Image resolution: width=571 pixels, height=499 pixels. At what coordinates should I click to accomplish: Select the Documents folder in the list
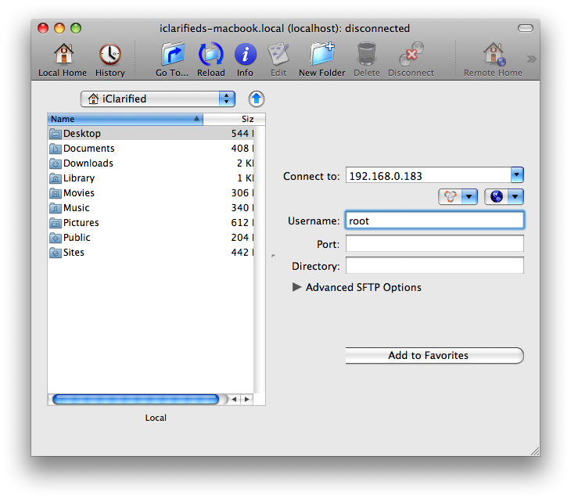tap(88, 149)
